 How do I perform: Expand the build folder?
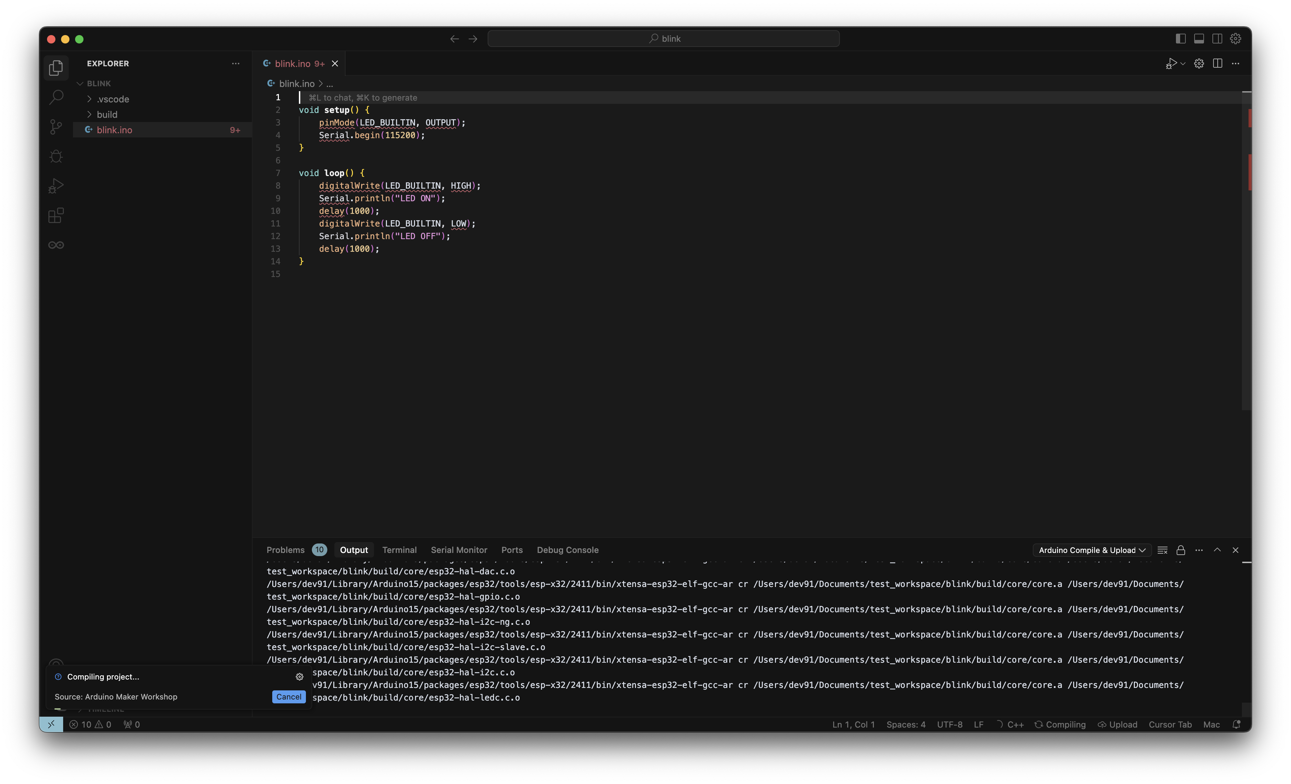(107, 114)
